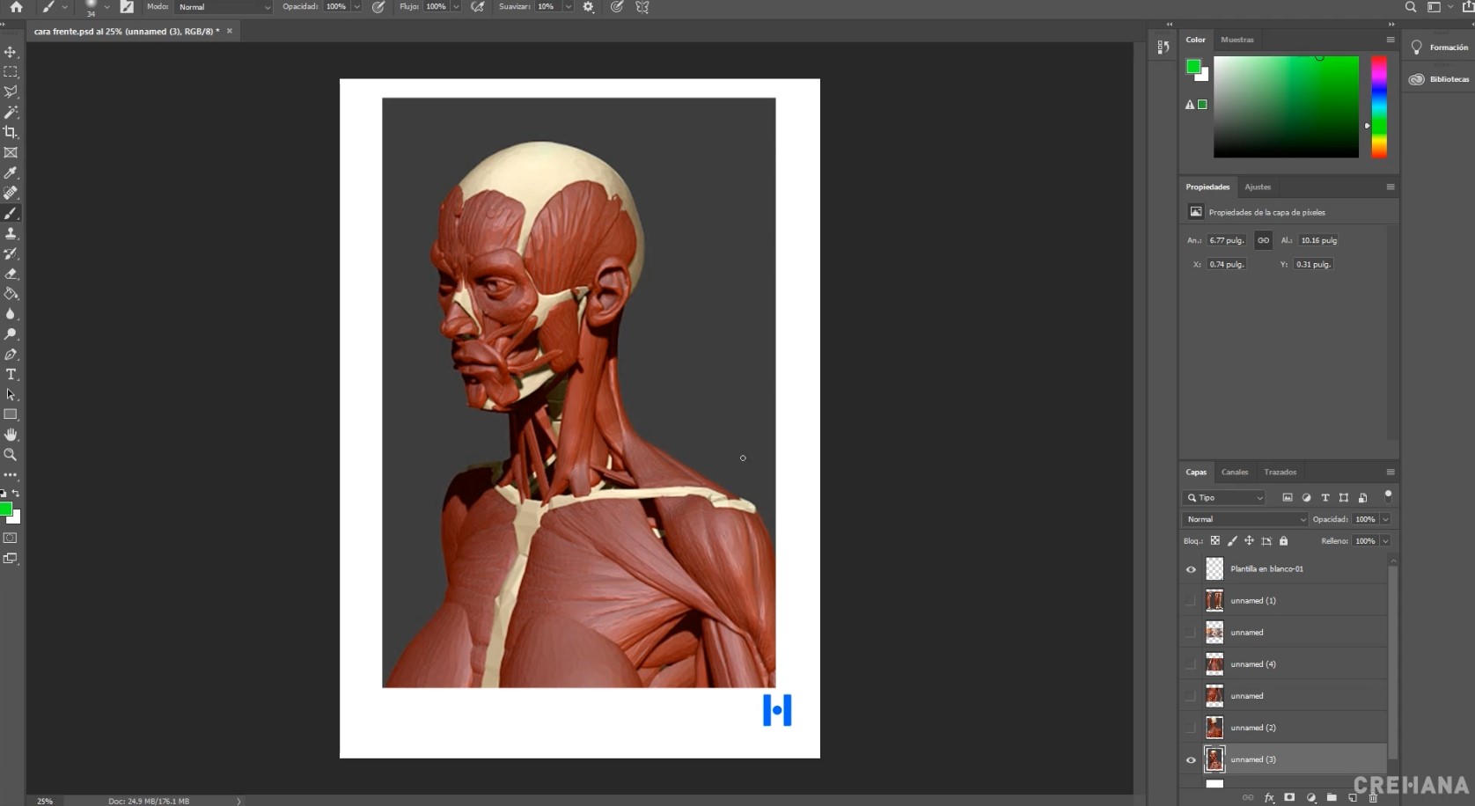Viewport: 1475px width, 806px height.
Task: Open the fx layer styles menu
Action: (x=1269, y=798)
